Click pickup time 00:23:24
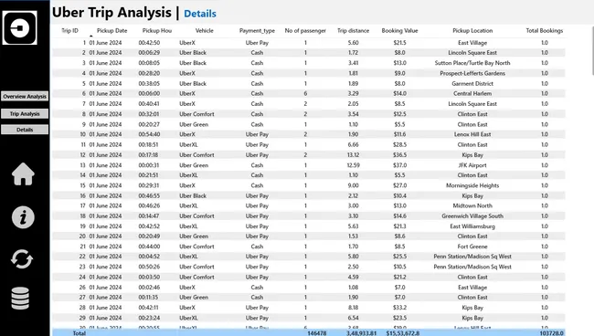The width and height of the screenshot is (594, 336). (x=149, y=318)
